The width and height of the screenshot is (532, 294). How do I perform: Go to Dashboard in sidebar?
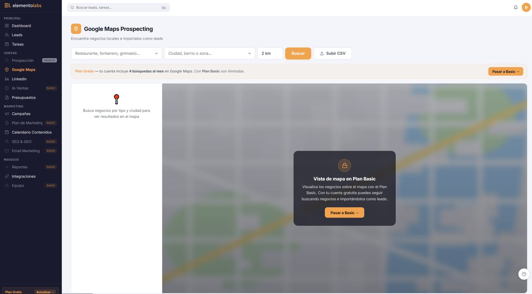[31, 26]
